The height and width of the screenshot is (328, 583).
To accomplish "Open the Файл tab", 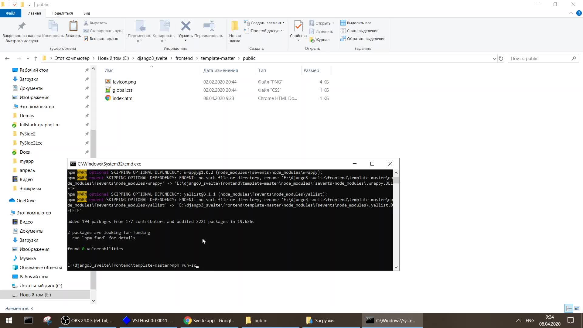I will coord(11,13).
